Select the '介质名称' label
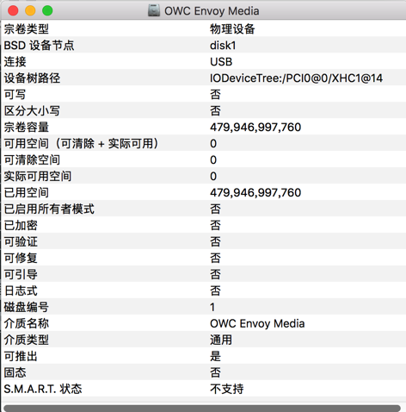 [x=27, y=324]
